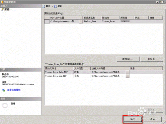The image size is (166, 124).
Task: Click the 删除(R) button under the database list
Action: tap(152, 59)
